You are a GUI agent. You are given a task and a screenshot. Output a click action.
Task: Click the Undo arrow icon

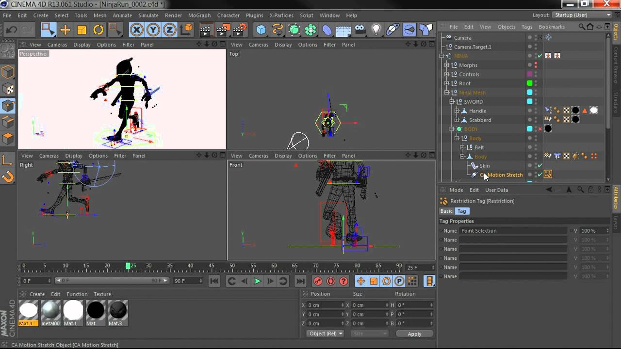coord(12,30)
